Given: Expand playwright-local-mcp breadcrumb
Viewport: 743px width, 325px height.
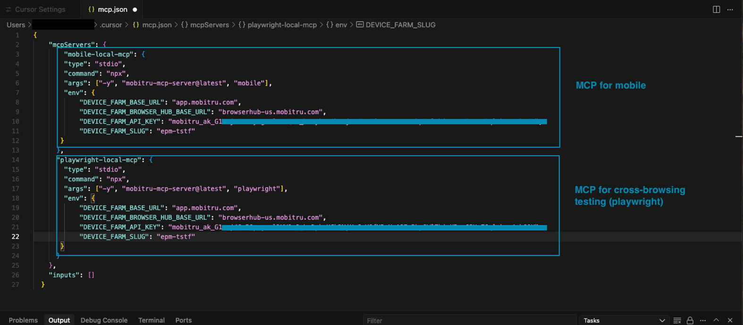Looking at the screenshot, I should tap(282, 25).
